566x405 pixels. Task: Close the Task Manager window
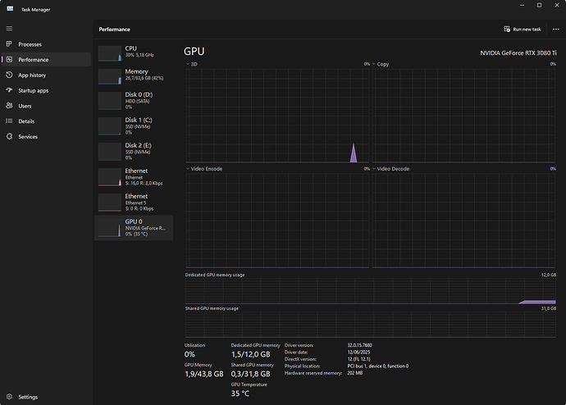click(x=557, y=5)
